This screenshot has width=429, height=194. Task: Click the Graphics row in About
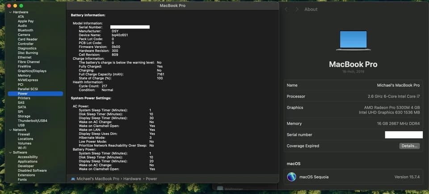pyautogui.click(x=353, y=110)
